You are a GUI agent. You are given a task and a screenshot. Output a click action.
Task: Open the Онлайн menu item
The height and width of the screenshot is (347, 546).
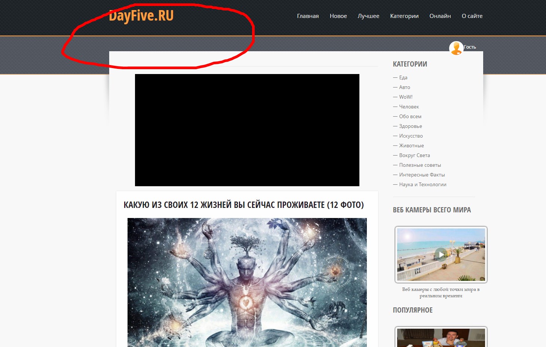click(x=440, y=16)
